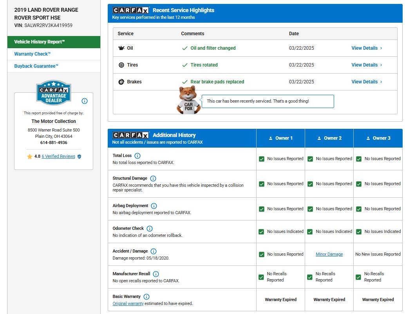Viewport: 405px width, 314px height.
Task: Open the 6 Verified Reviews link
Action: tap(58, 157)
